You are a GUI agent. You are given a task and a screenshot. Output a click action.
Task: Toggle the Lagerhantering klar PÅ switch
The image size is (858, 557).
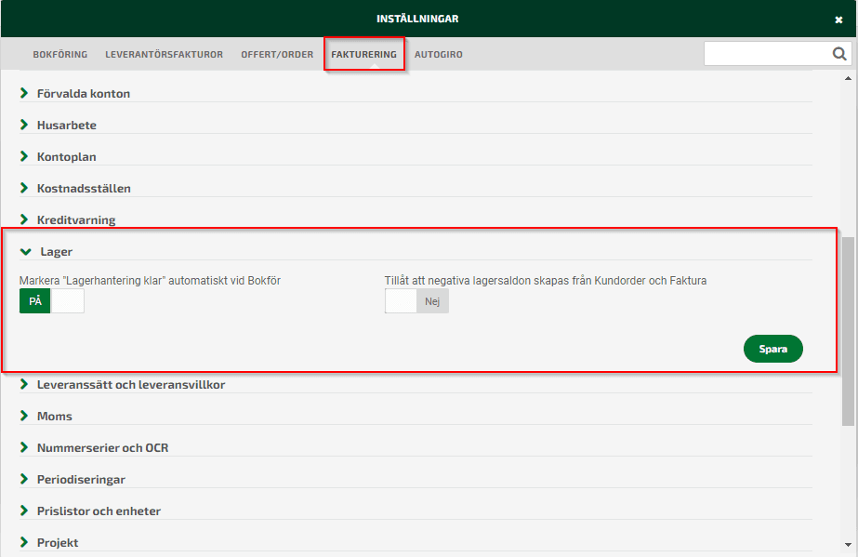52,301
